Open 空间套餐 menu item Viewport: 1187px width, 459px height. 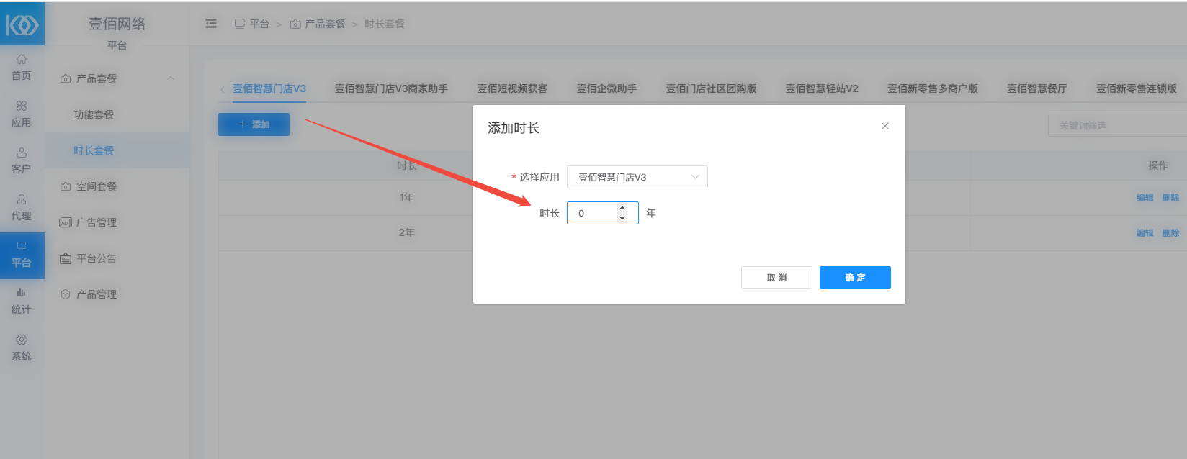coord(96,186)
